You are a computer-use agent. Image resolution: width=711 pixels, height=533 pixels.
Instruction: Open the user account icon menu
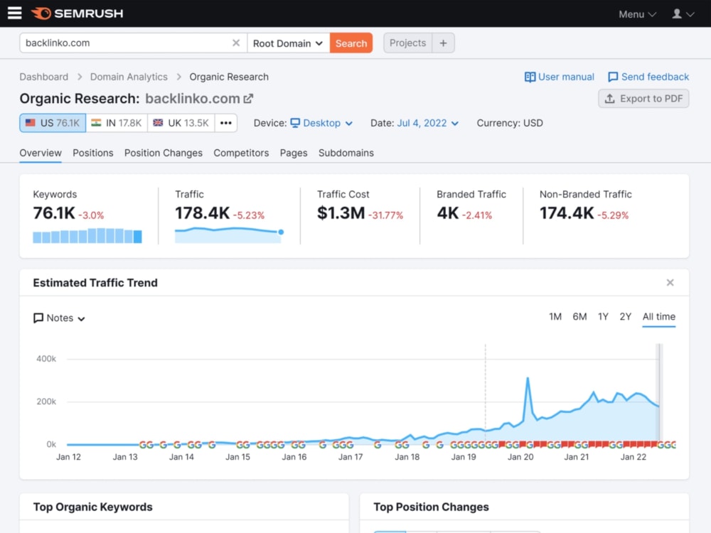coord(683,14)
